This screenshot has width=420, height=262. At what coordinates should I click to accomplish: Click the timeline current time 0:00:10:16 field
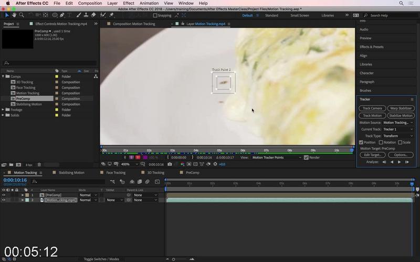(x=15, y=180)
